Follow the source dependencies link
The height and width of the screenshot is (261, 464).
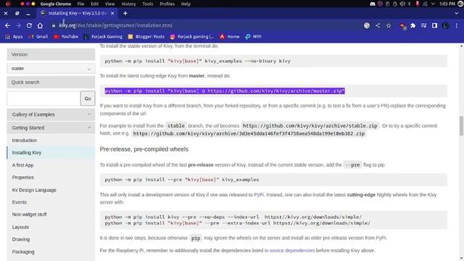coord(292,251)
